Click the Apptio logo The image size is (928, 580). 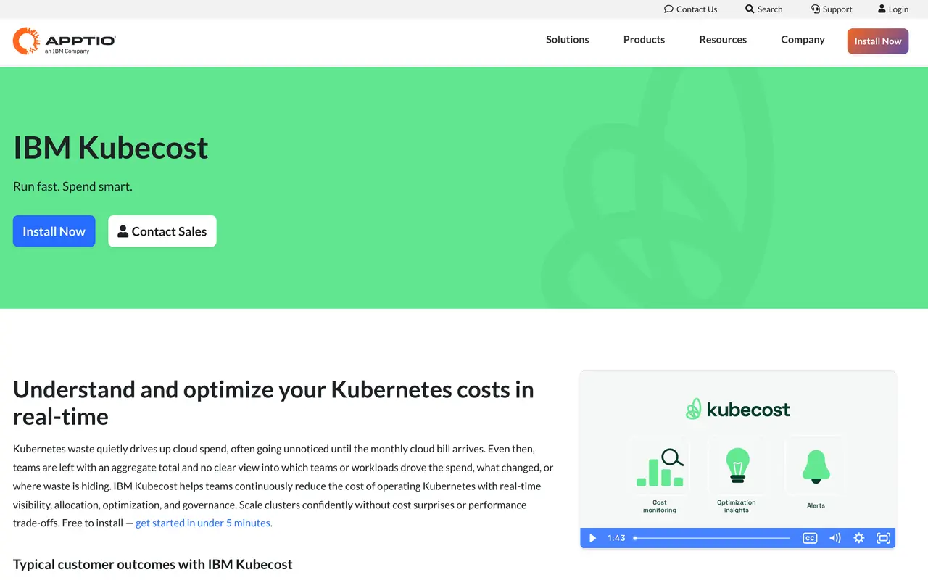click(x=65, y=41)
